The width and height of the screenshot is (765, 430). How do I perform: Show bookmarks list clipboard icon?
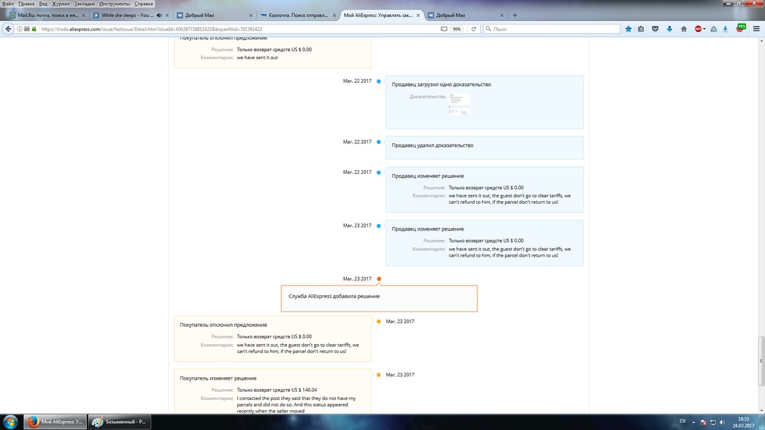coord(641,29)
